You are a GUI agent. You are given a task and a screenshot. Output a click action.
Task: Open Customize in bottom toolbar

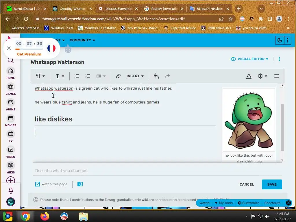click(248, 203)
